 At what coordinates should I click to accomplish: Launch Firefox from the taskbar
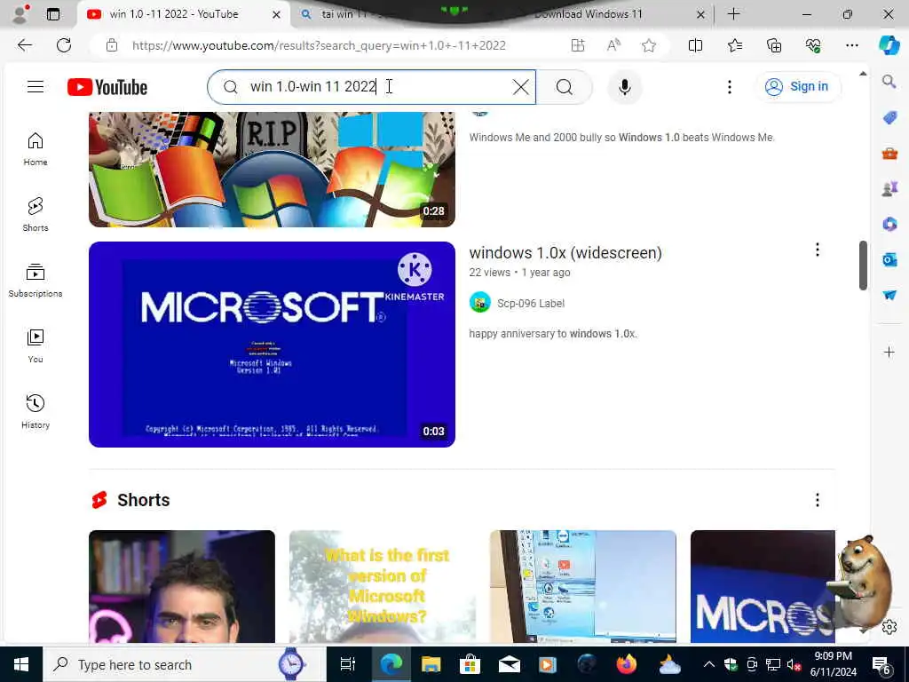point(626,664)
